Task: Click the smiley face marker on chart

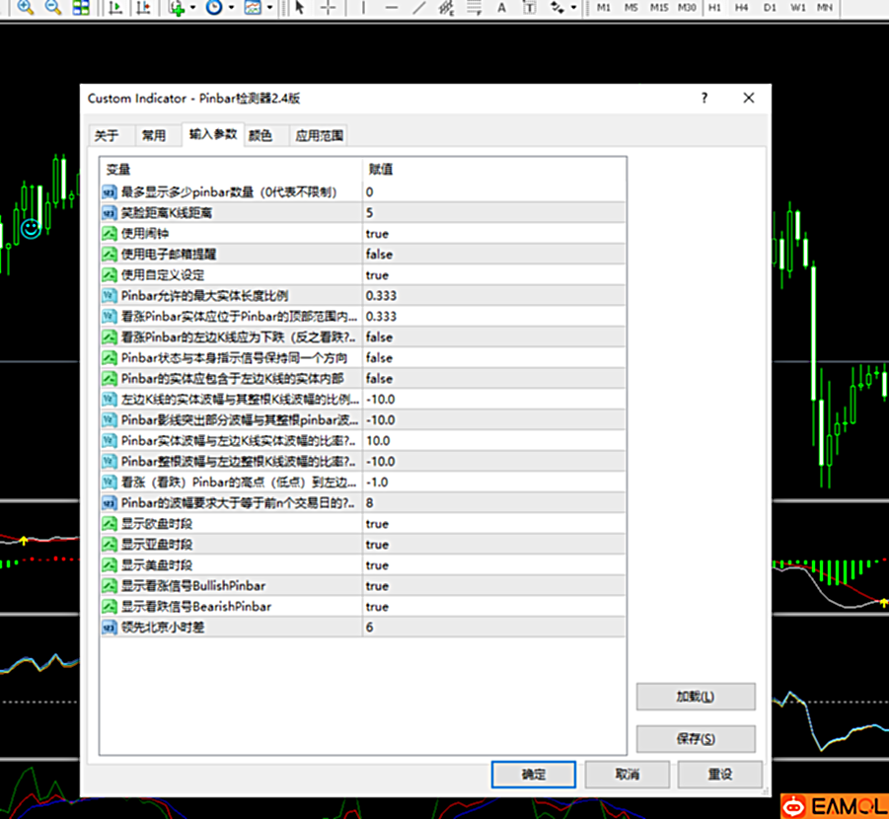Action: point(32,229)
